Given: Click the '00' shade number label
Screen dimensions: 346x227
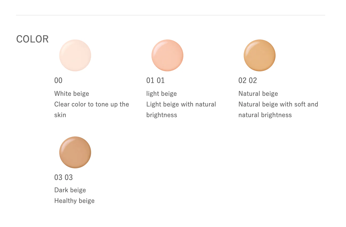Looking at the screenshot, I should click(58, 80).
